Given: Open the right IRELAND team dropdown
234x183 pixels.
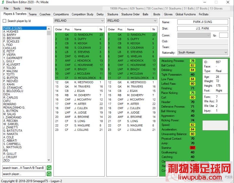Looking at the screenshot, I should [132, 21].
